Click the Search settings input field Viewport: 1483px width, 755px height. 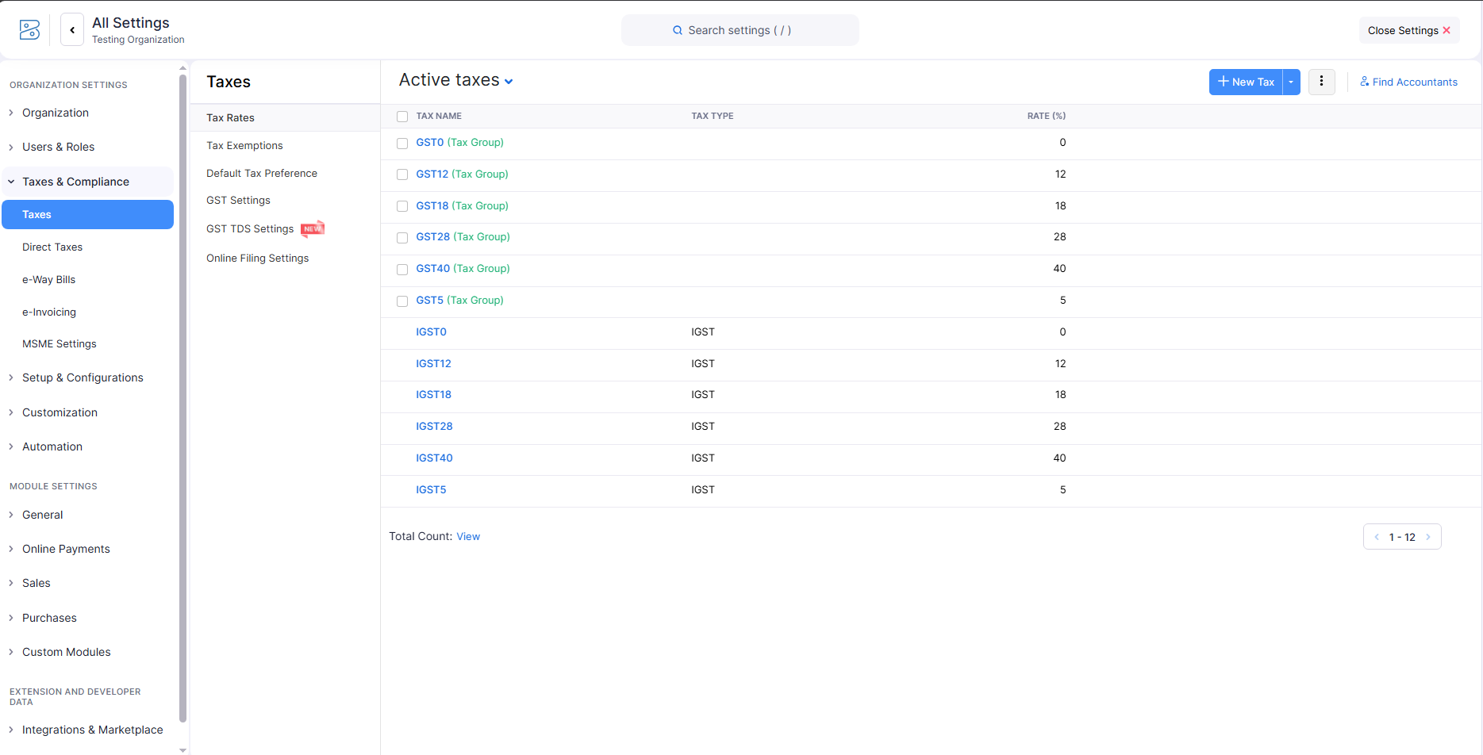click(740, 30)
